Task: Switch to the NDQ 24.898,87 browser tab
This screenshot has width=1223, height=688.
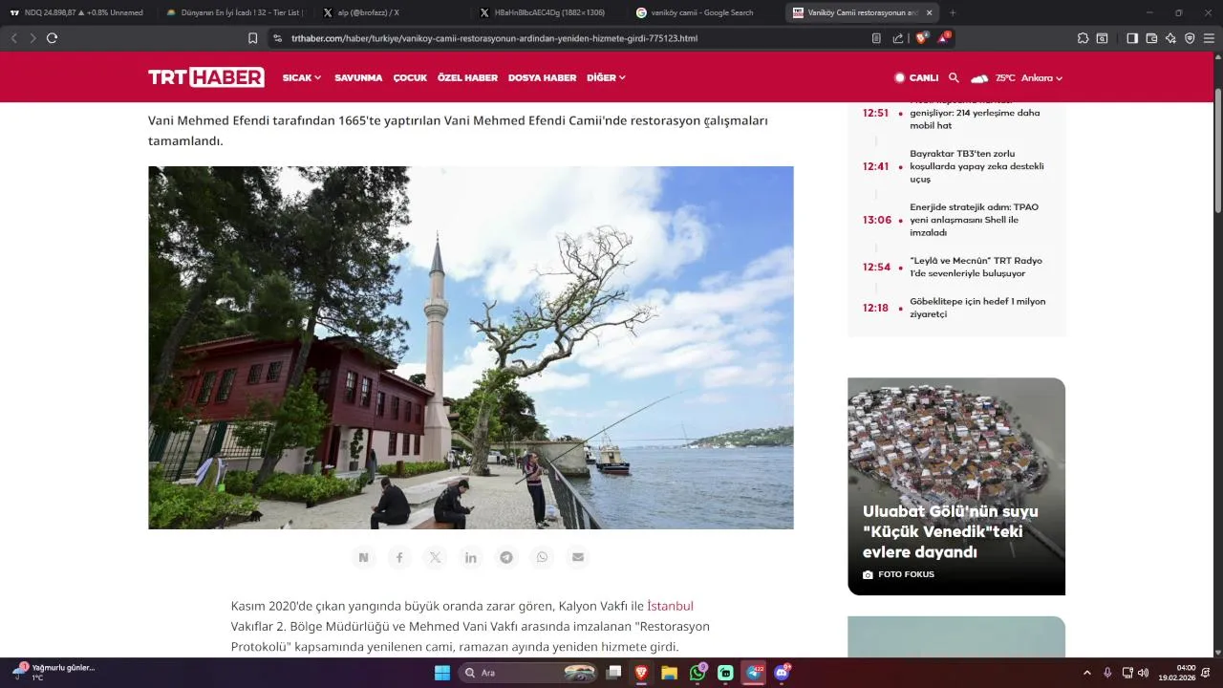Action: click(76, 12)
